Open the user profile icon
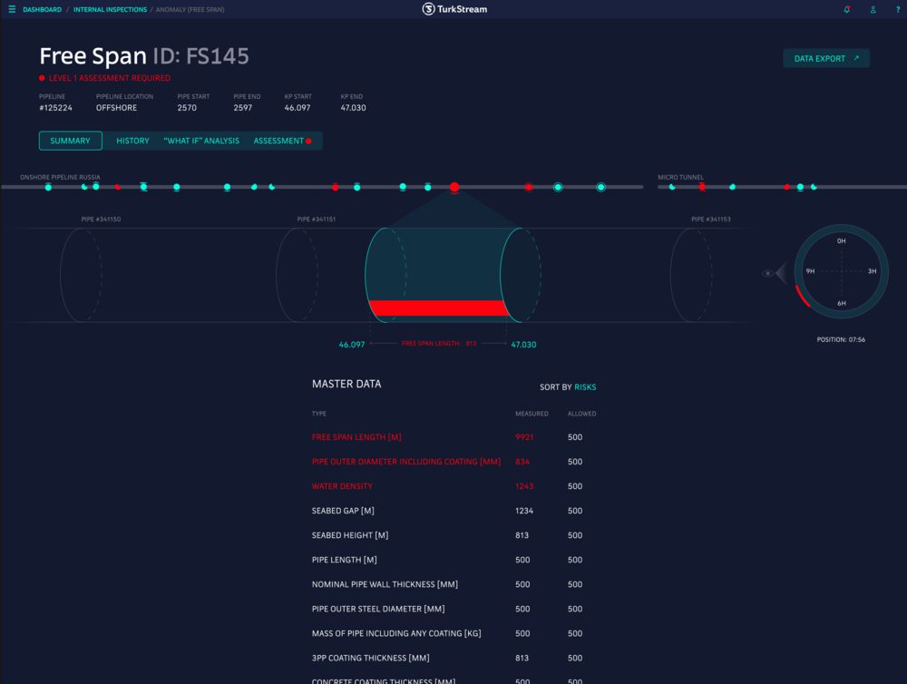 pyautogui.click(x=873, y=10)
